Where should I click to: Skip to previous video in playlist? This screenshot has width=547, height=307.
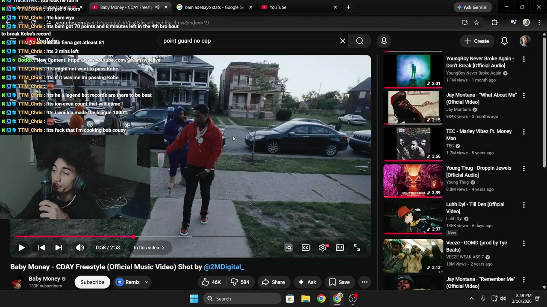click(41, 248)
